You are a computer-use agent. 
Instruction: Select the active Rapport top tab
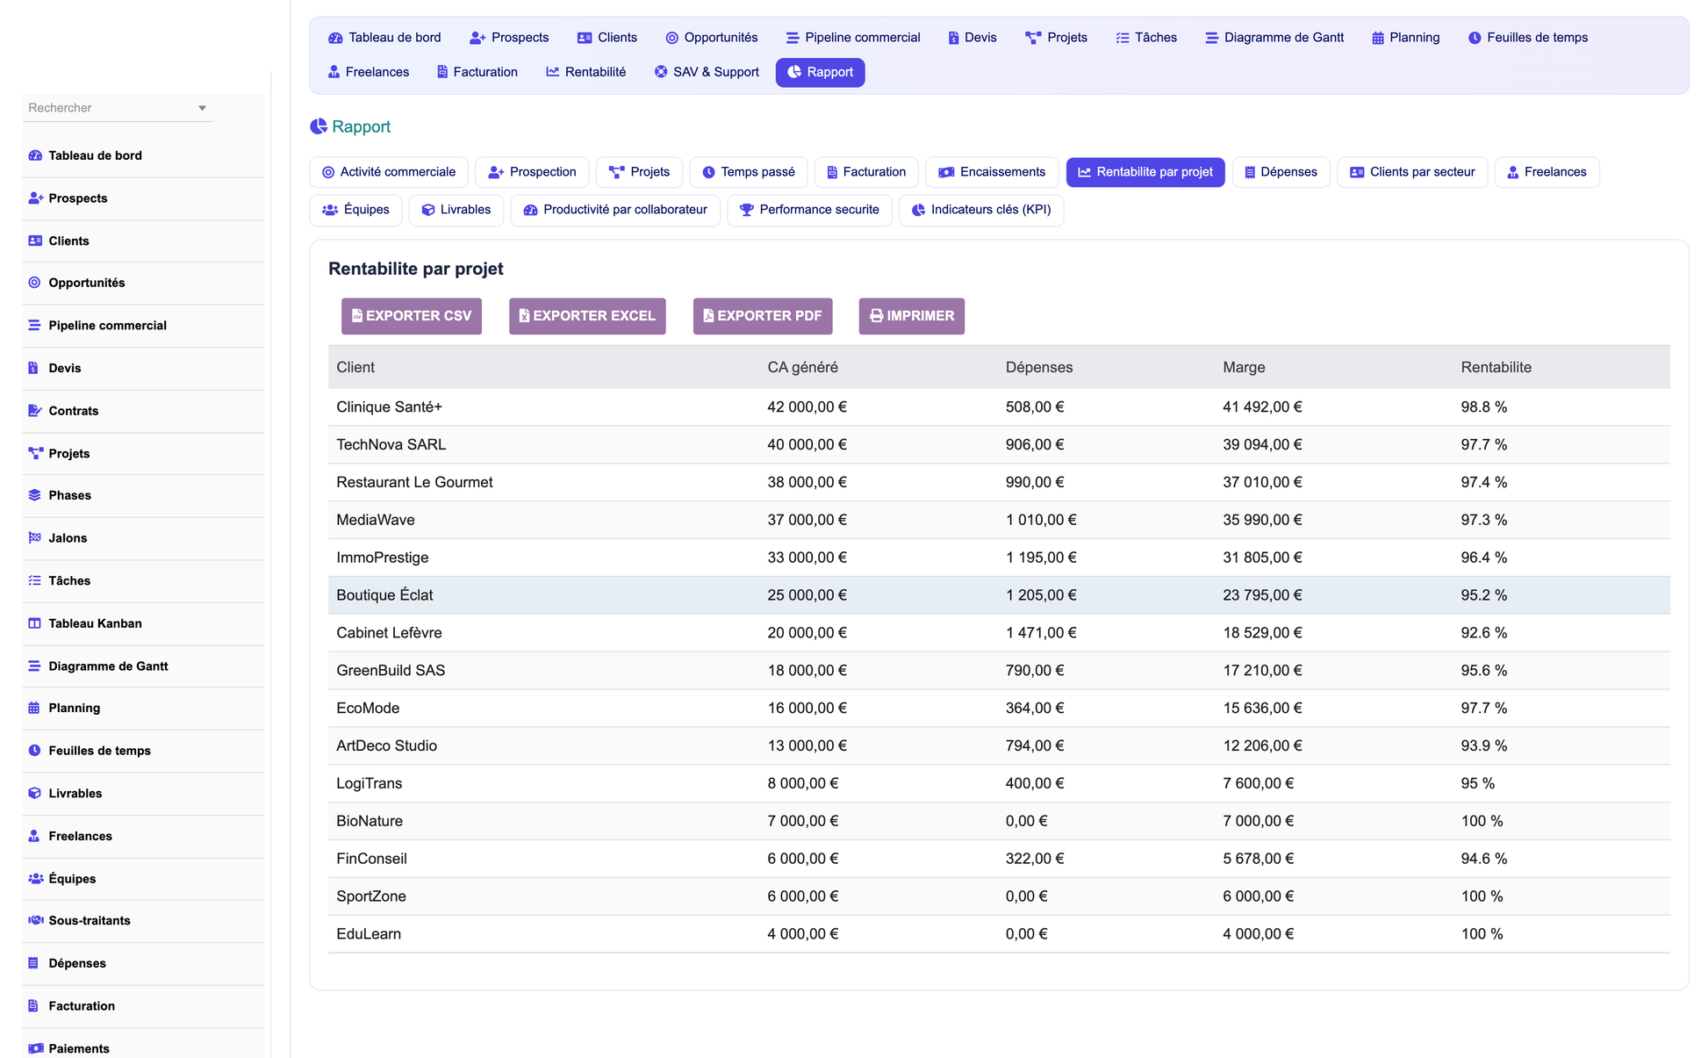(x=821, y=72)
